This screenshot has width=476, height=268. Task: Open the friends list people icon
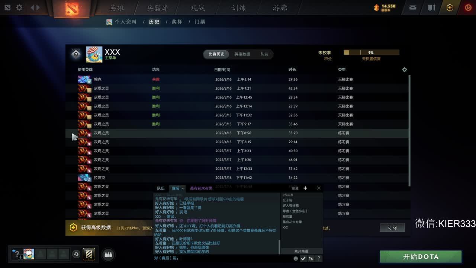tap(108, 255)
